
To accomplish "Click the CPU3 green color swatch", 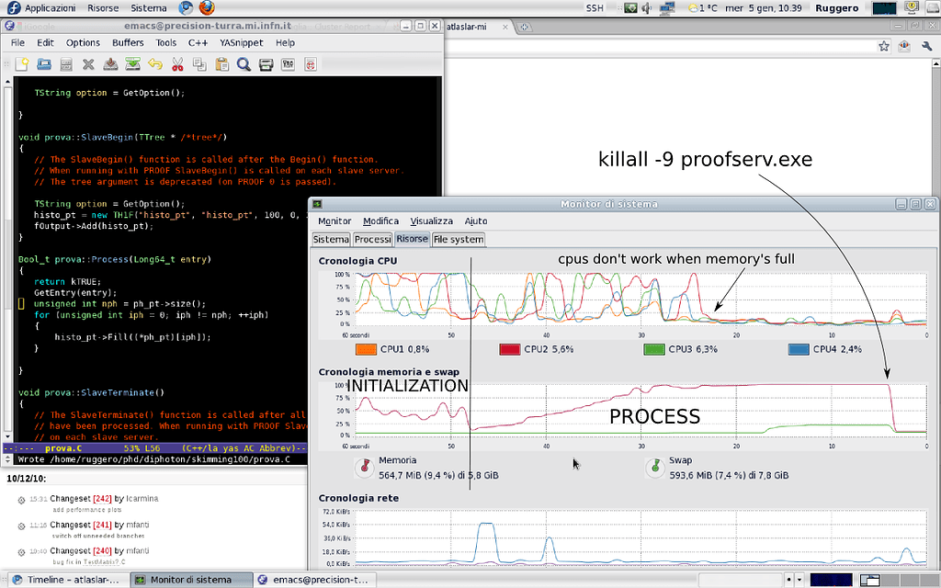I will 654,349.
